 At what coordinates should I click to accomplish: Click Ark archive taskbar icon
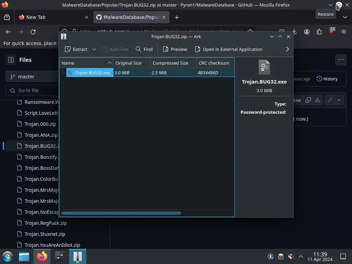point(77,256)
